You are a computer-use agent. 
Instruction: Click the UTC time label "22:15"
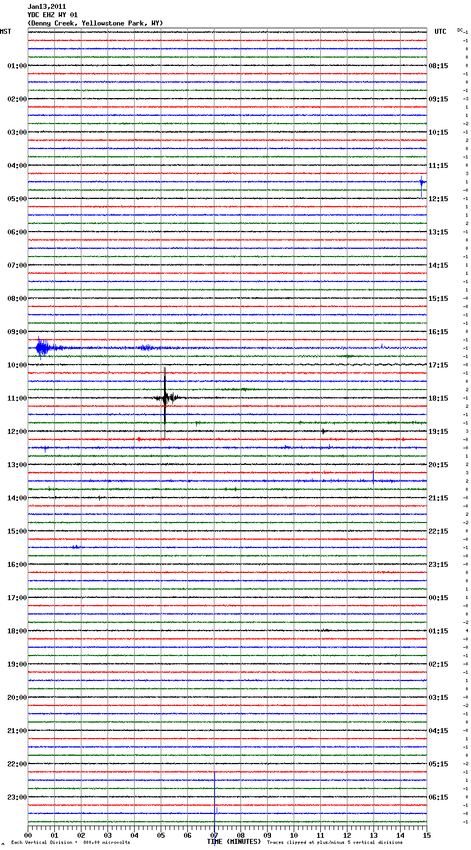coord(438,531)
